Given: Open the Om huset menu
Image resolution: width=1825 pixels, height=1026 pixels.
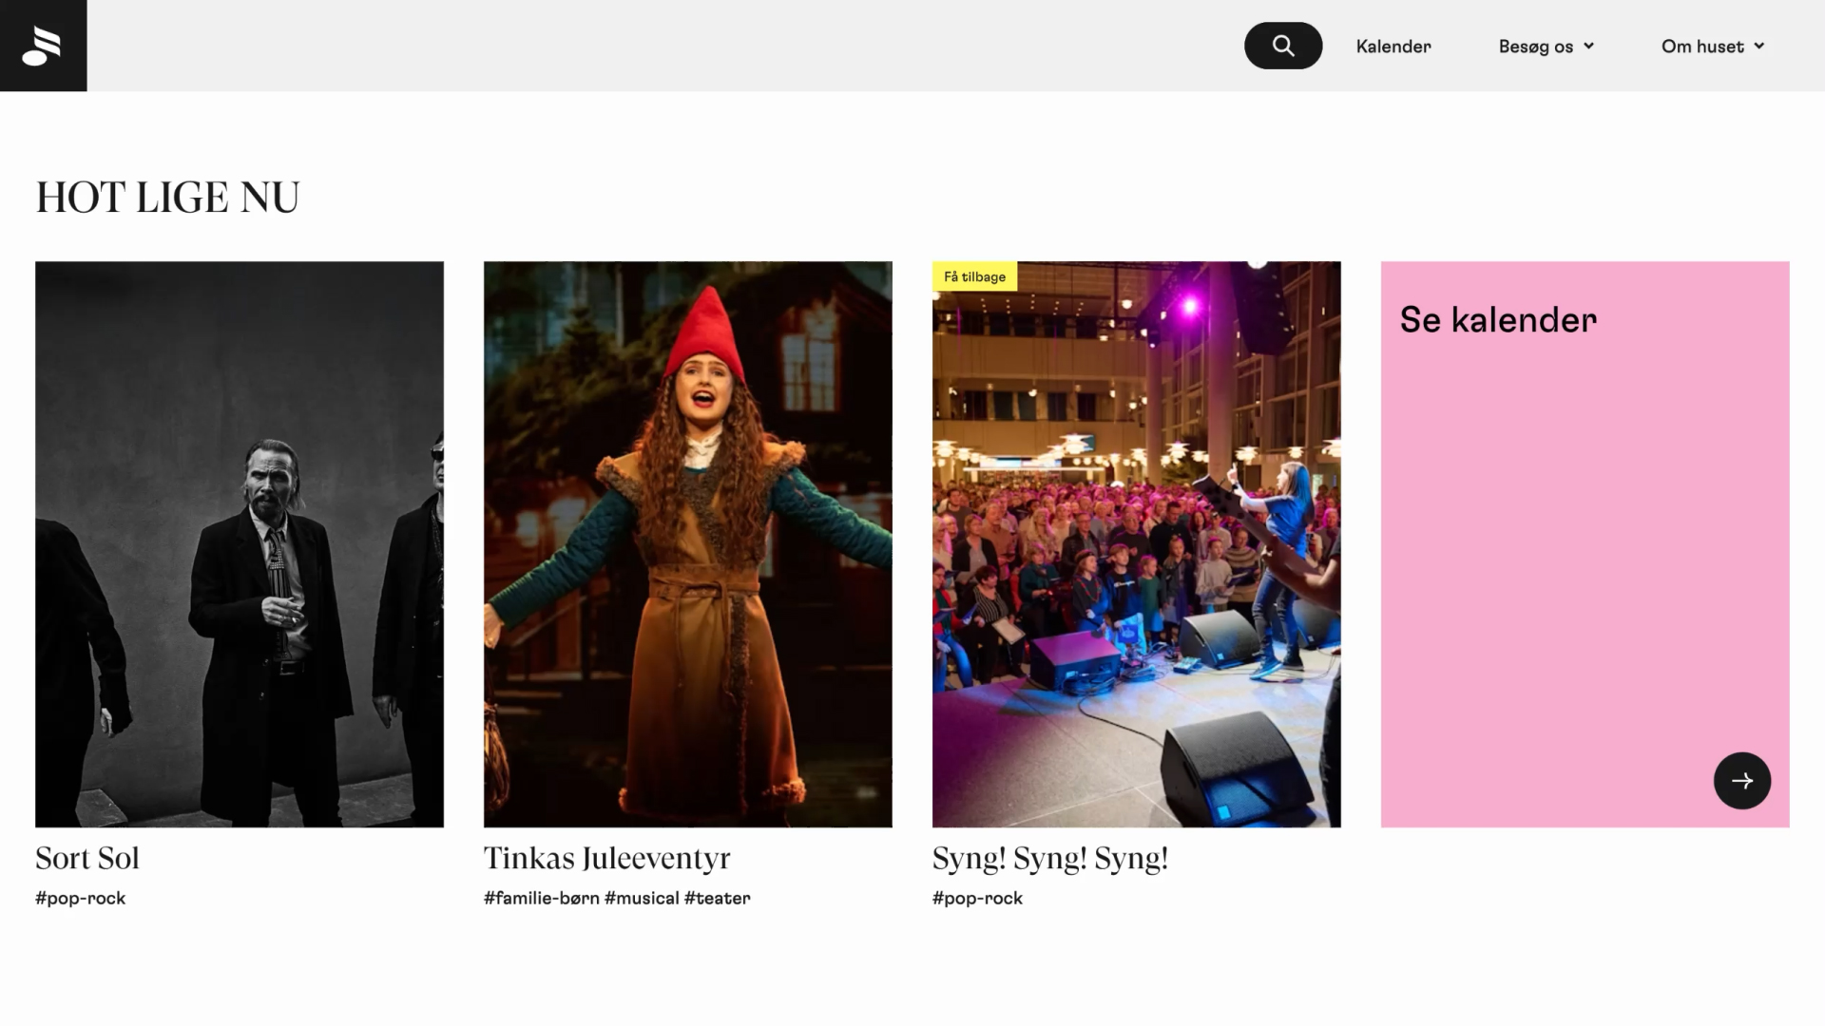Looking at the screenshot, I should [1701, 47].
